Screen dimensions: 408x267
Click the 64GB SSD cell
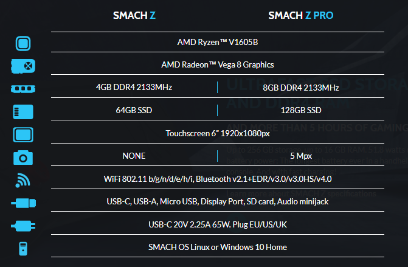click(x=134, y=110)
